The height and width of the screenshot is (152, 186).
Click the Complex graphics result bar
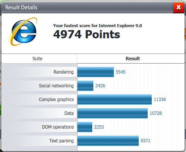click(x=115, y=100)
